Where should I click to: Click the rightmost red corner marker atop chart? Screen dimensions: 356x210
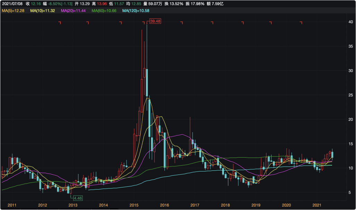click(301, 23)
